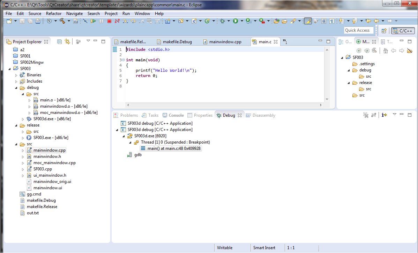Click the Step Over icon in toolbar
Screen dimensions: 418x253
pos(133,21)
